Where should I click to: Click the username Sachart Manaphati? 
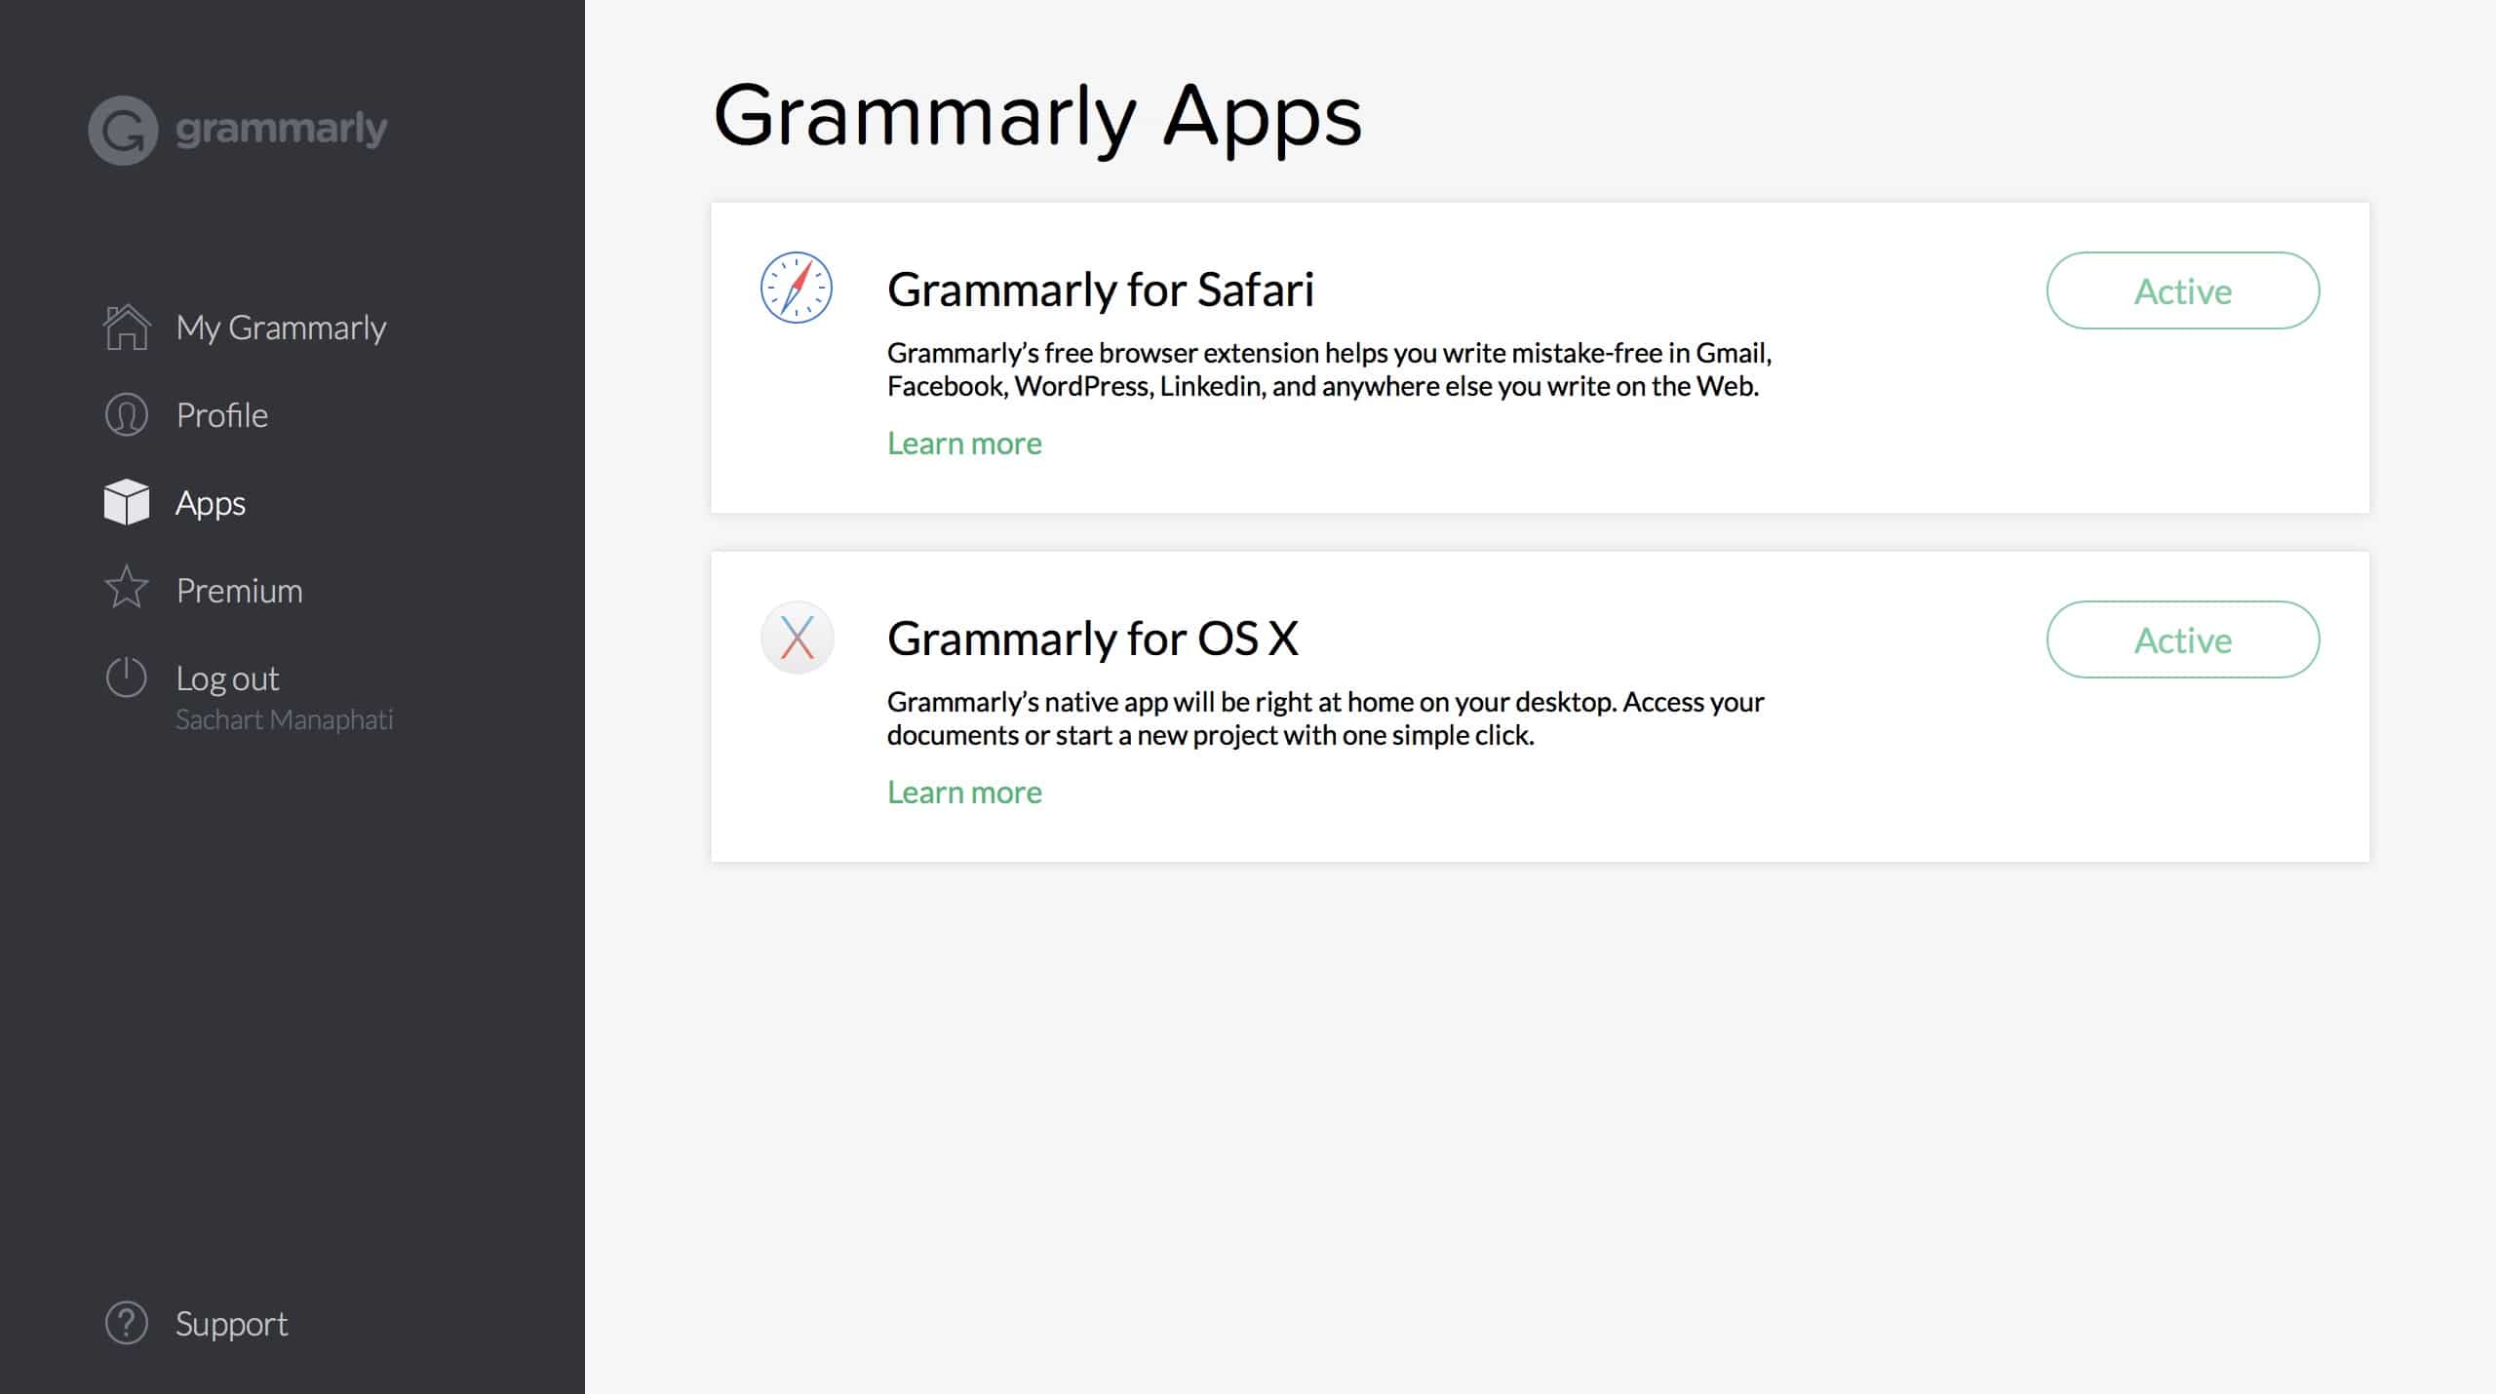pyautogui.click(x=285, y=719)
